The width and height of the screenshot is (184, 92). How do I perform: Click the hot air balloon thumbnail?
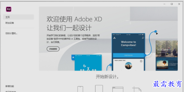pyautogui.click(x=162, y=65)
